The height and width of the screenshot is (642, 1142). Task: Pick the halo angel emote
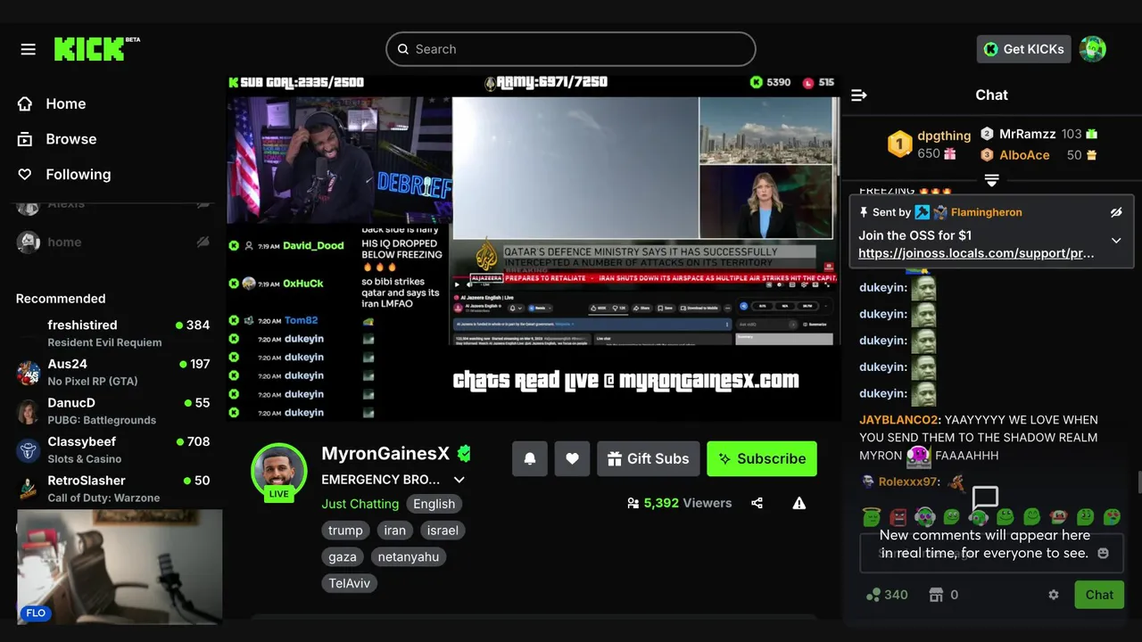871,516
